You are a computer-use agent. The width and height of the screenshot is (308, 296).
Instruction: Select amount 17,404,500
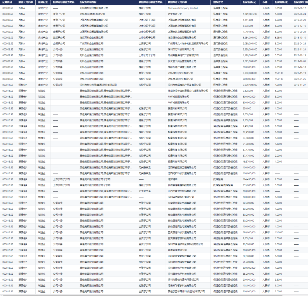coord(248,32)
